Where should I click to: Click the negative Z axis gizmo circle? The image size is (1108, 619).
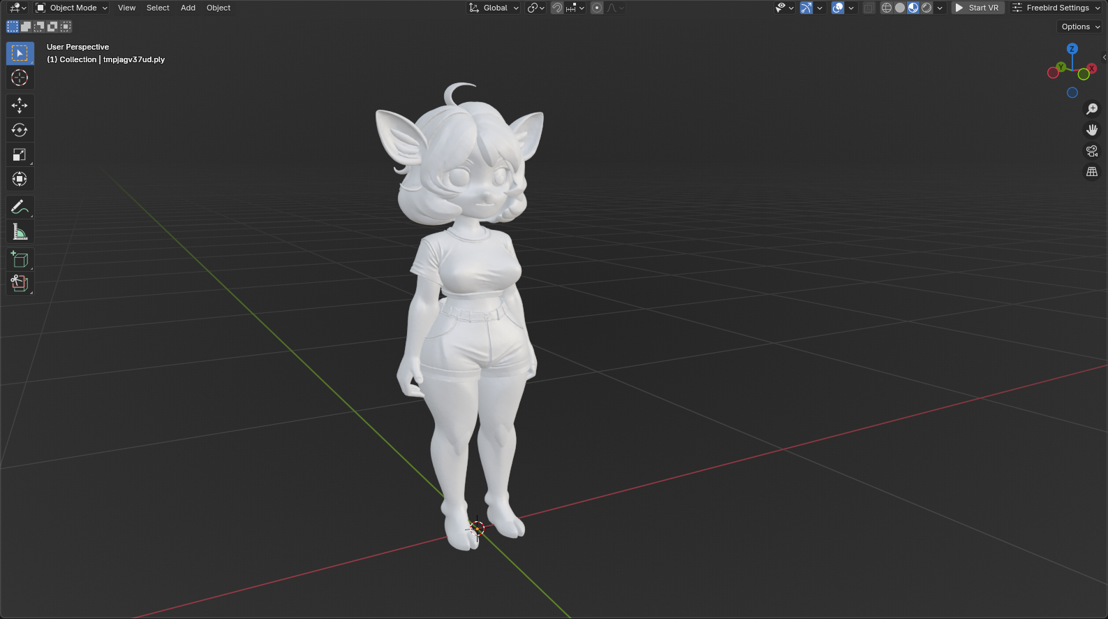pos(1072,93)
